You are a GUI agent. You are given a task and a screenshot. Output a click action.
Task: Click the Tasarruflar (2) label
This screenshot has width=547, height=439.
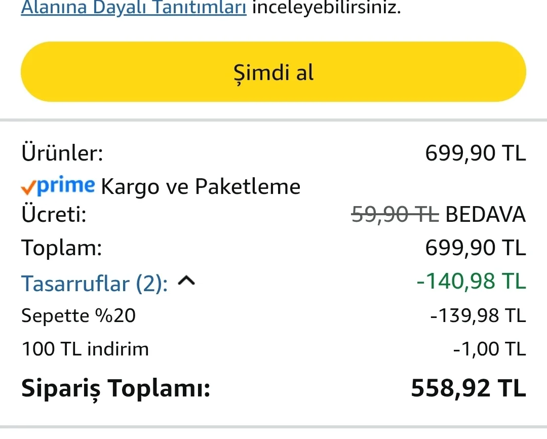pyautogui.click(x=95, y=284)
